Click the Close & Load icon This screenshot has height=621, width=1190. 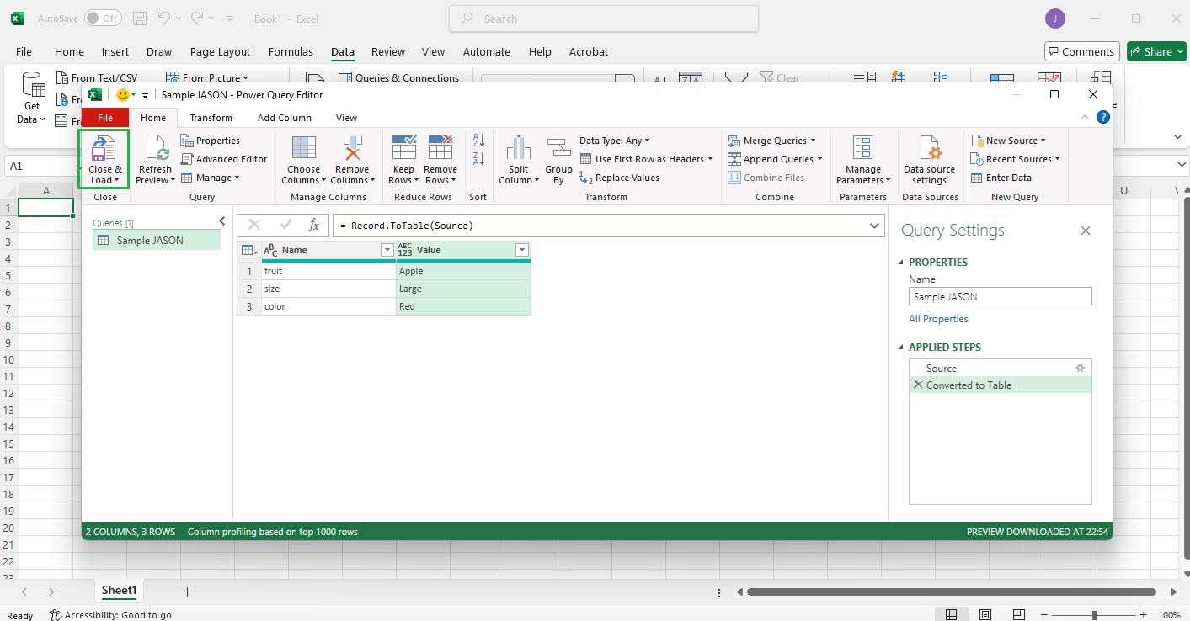coord(104,148)
